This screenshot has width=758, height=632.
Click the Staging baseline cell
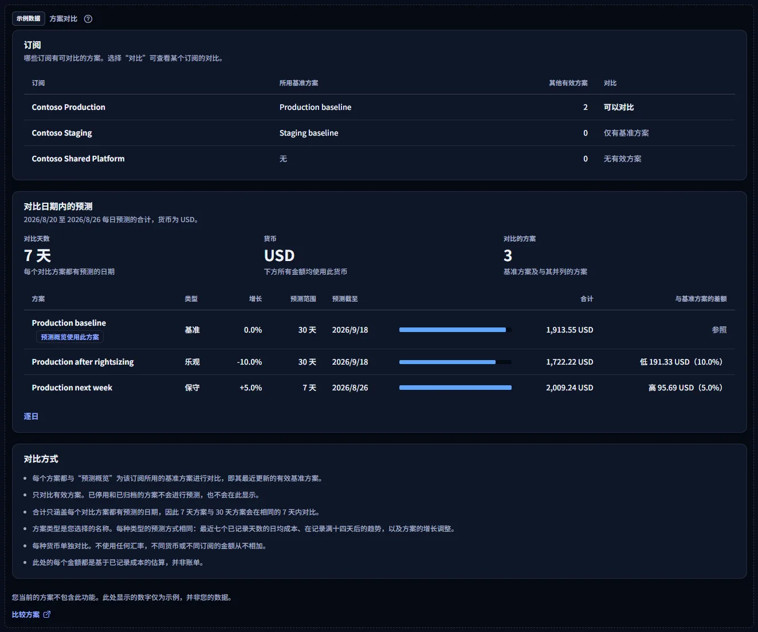309,133
